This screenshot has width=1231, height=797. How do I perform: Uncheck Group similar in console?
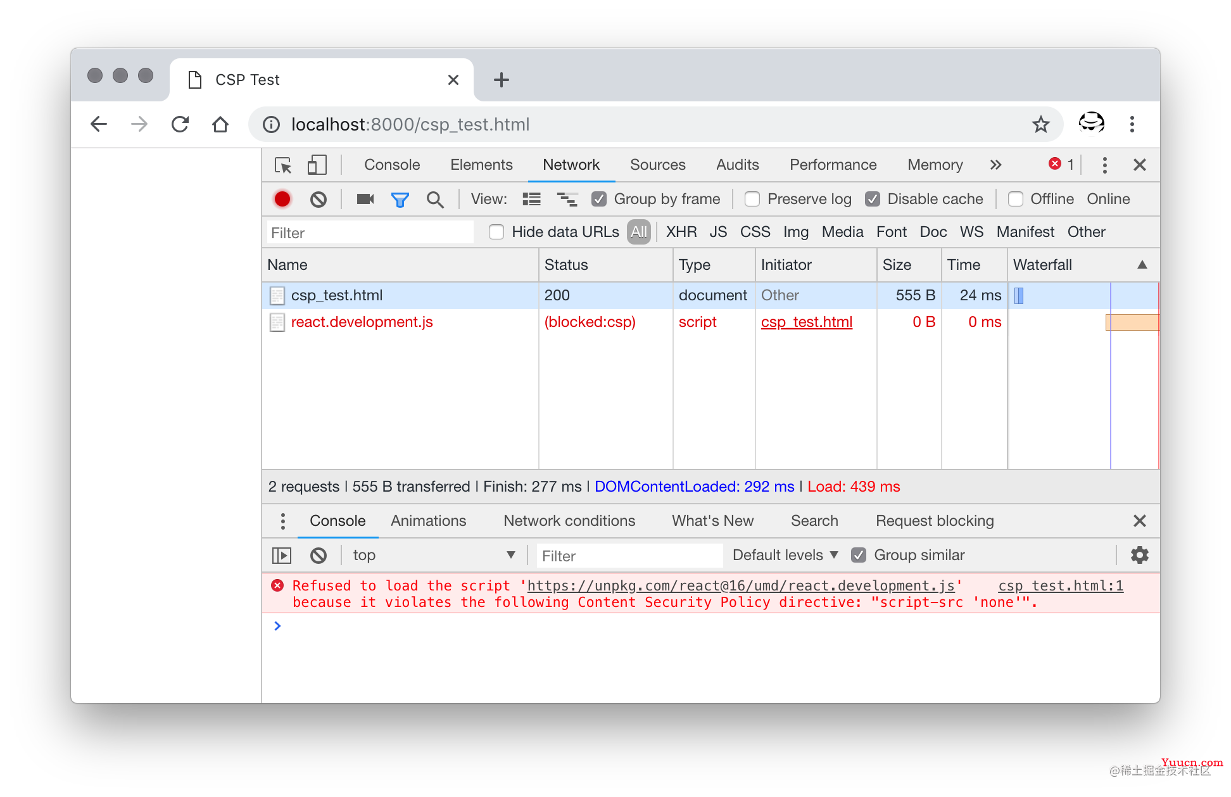pos(859,555)
